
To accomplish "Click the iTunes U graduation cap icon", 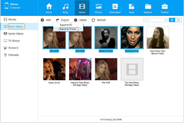I will 5,48.
